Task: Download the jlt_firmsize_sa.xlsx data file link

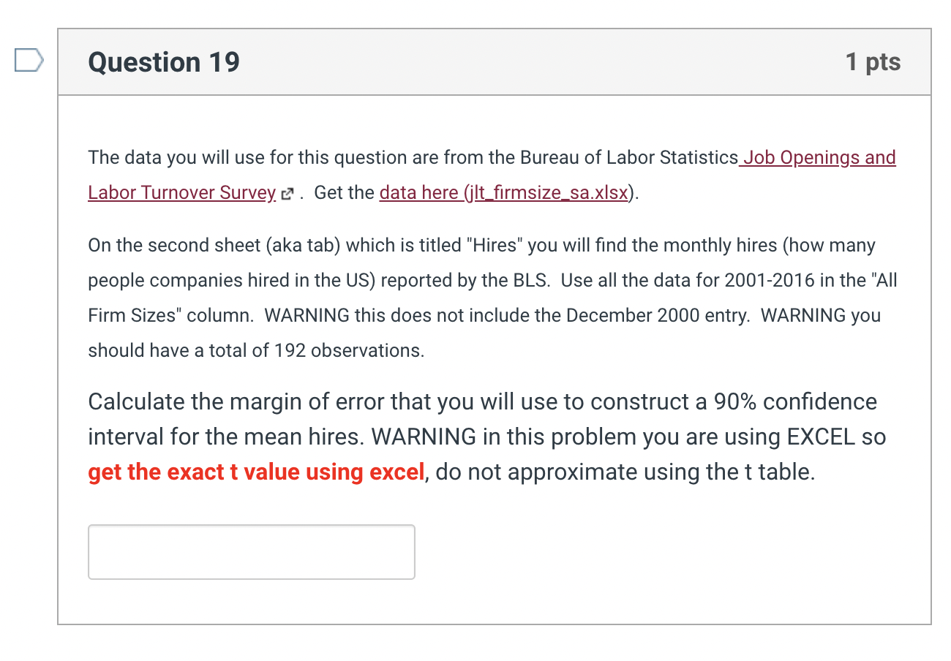Action: point(505,192)
